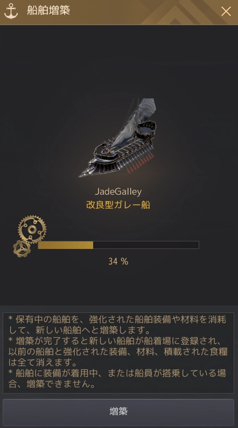Click the red oars on the ship
The height and width of the screenshot is (428, 238).
pyautogui.click(x=141, y=165)
